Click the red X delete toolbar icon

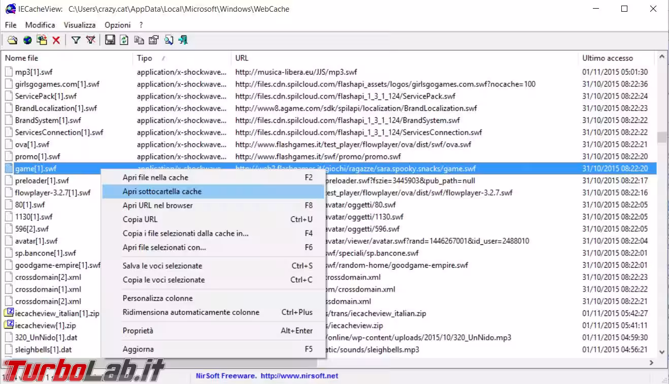point(56,40)
